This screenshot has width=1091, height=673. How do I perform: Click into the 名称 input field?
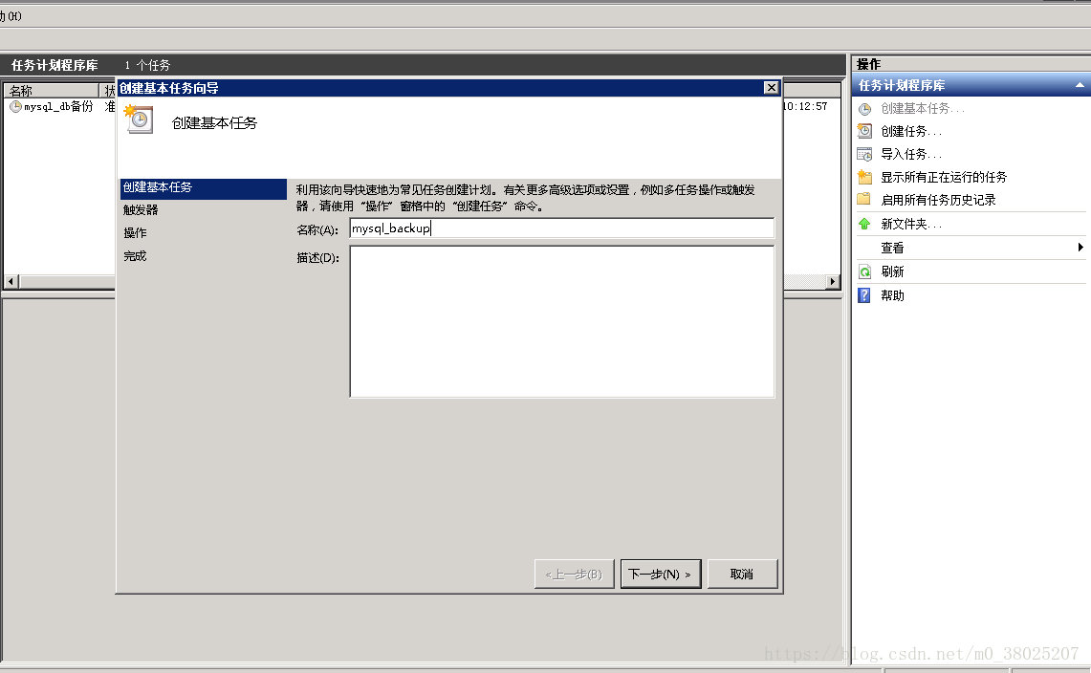pyautogui.click(x=561, y=228)
